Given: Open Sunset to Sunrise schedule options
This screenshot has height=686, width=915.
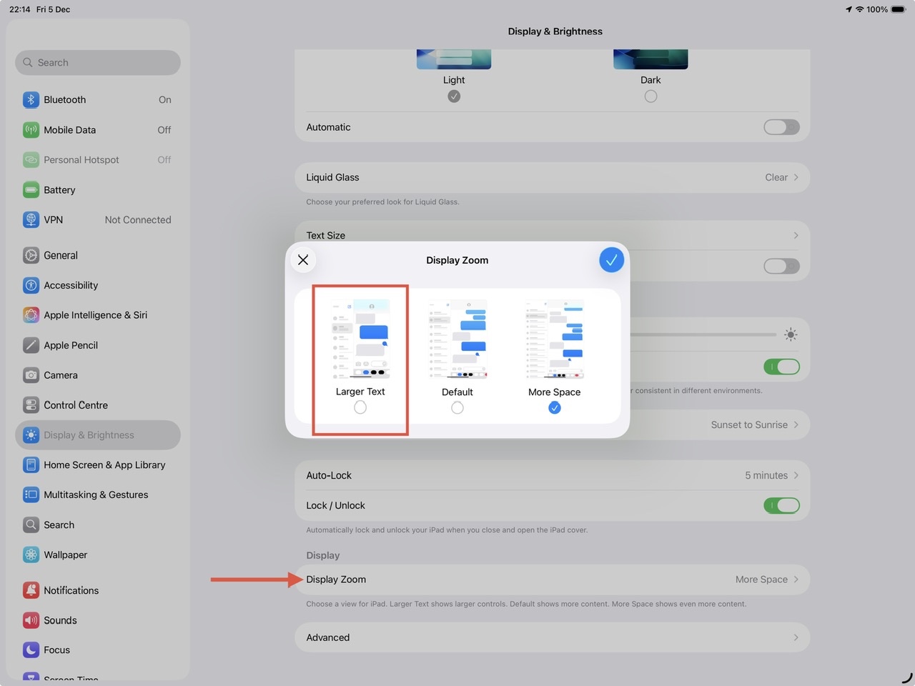Looking at the screenshot, I should coord(755,424).
